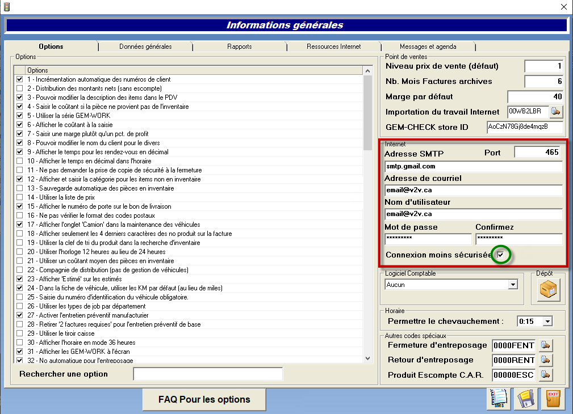Select the Options tab

pyautogui.click(x=51, y=47)
